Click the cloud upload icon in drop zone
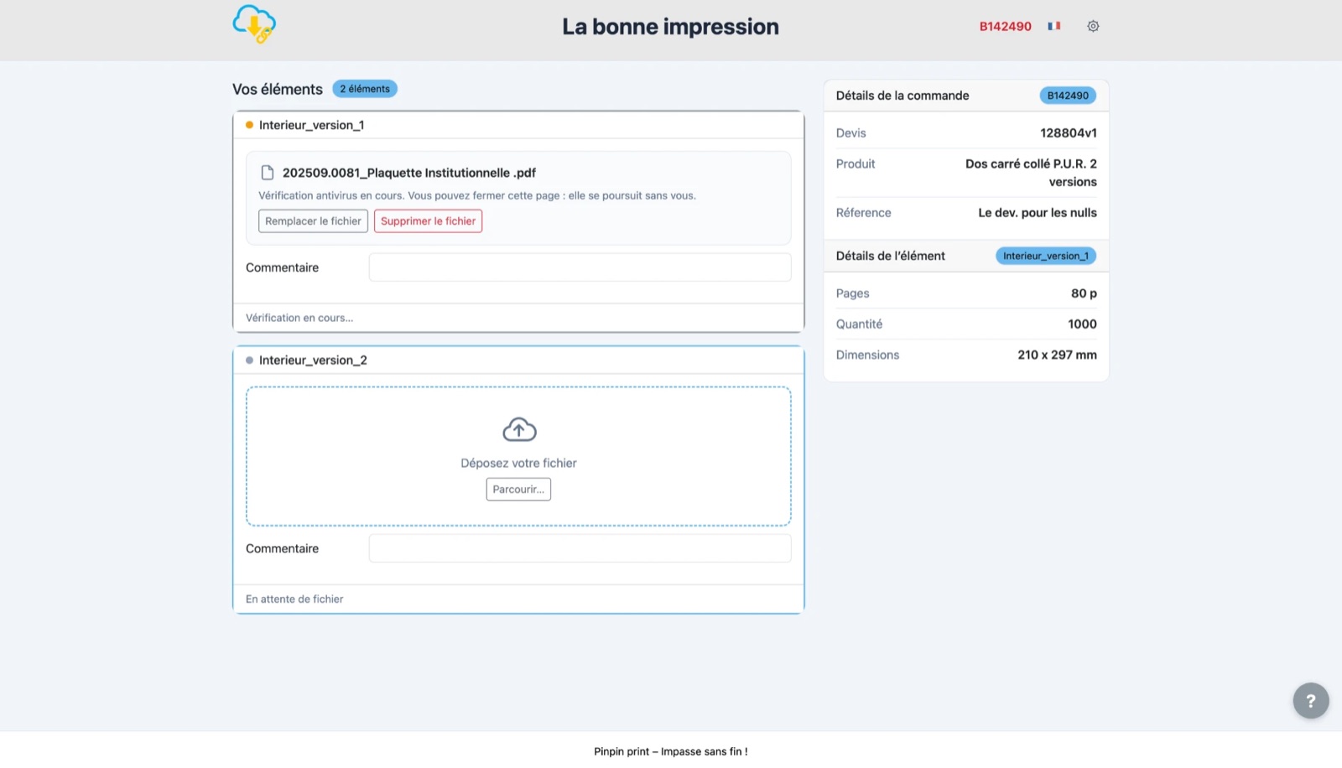1342x768 pixels. 519,430
